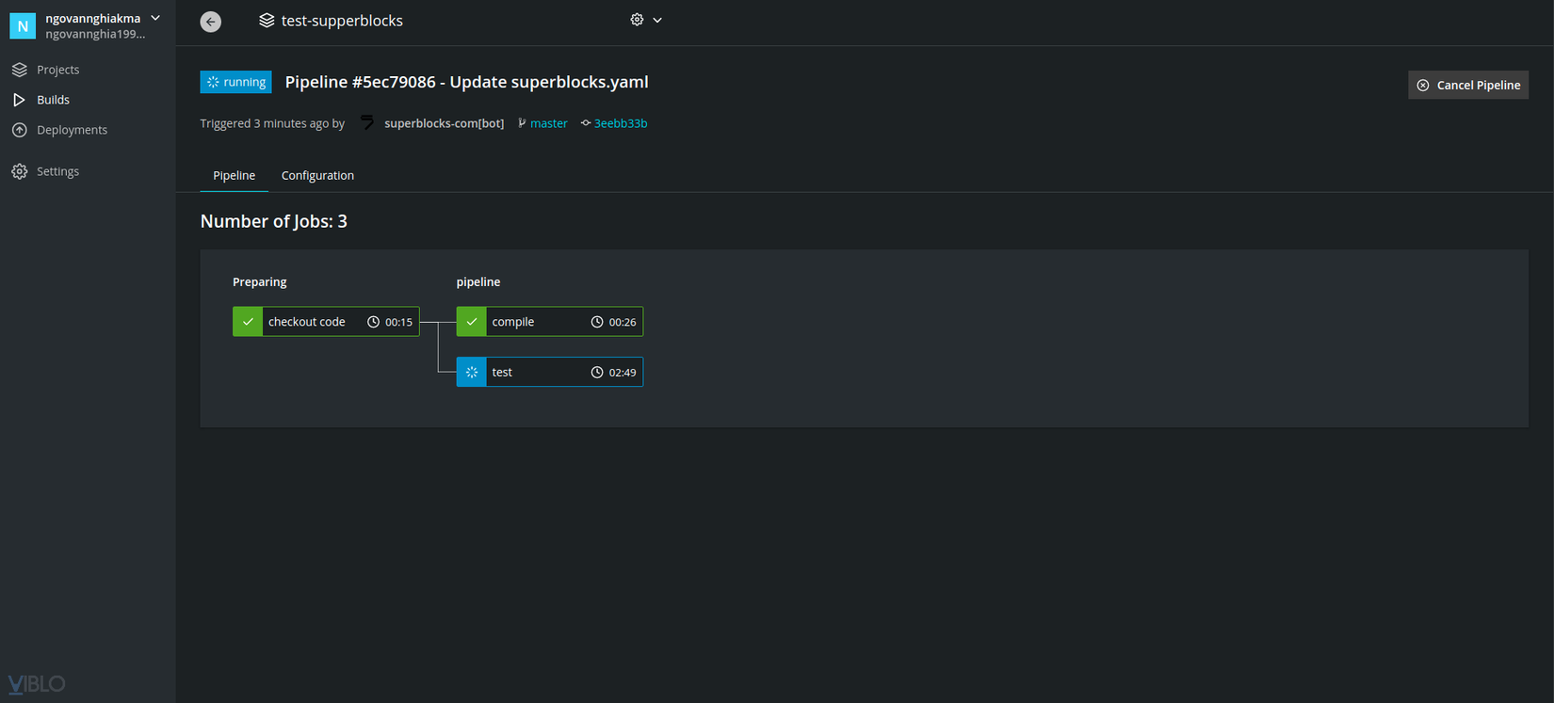
Task: Click the blue spinner icon on test job
Action: [472, 372]
